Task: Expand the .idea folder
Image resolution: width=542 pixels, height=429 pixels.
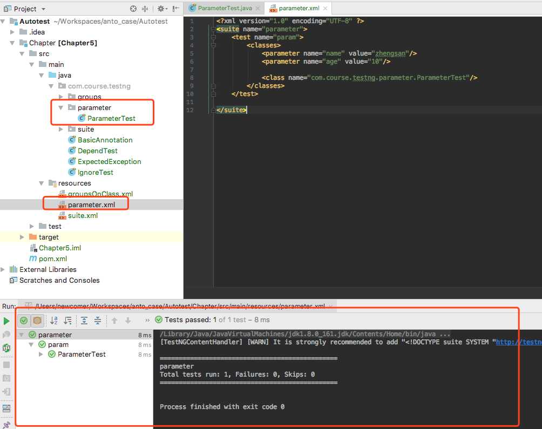Action: point(12,32)
